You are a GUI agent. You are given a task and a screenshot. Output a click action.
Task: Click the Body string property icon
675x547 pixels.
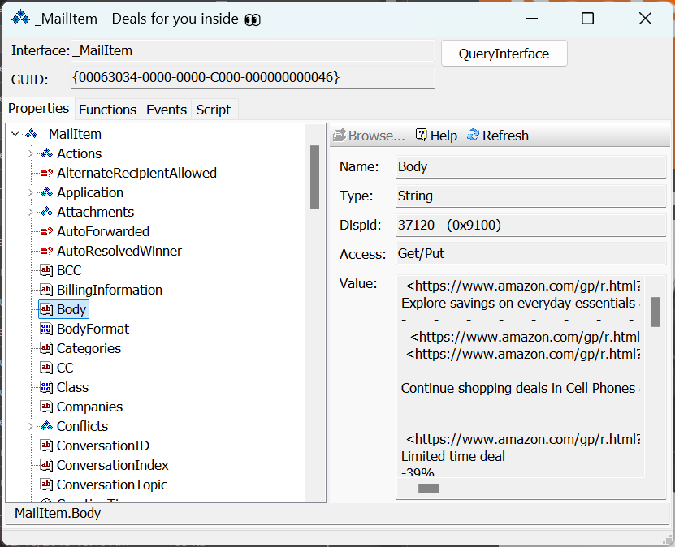click(46, 309)
